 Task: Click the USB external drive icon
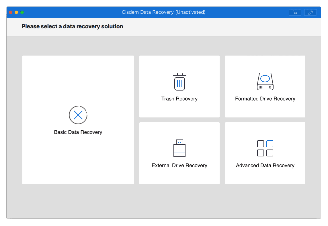tap(179, 148)
